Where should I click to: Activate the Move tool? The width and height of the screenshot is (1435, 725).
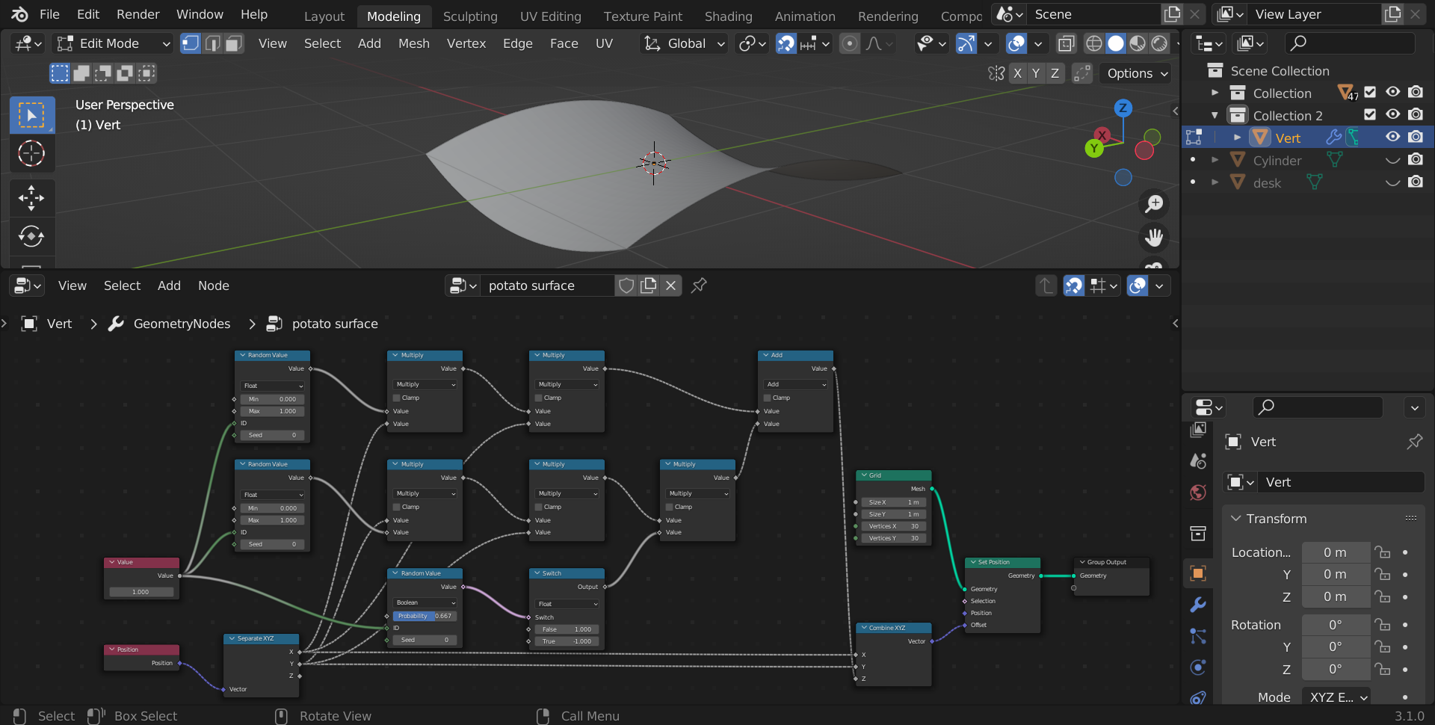pos(31,198)
